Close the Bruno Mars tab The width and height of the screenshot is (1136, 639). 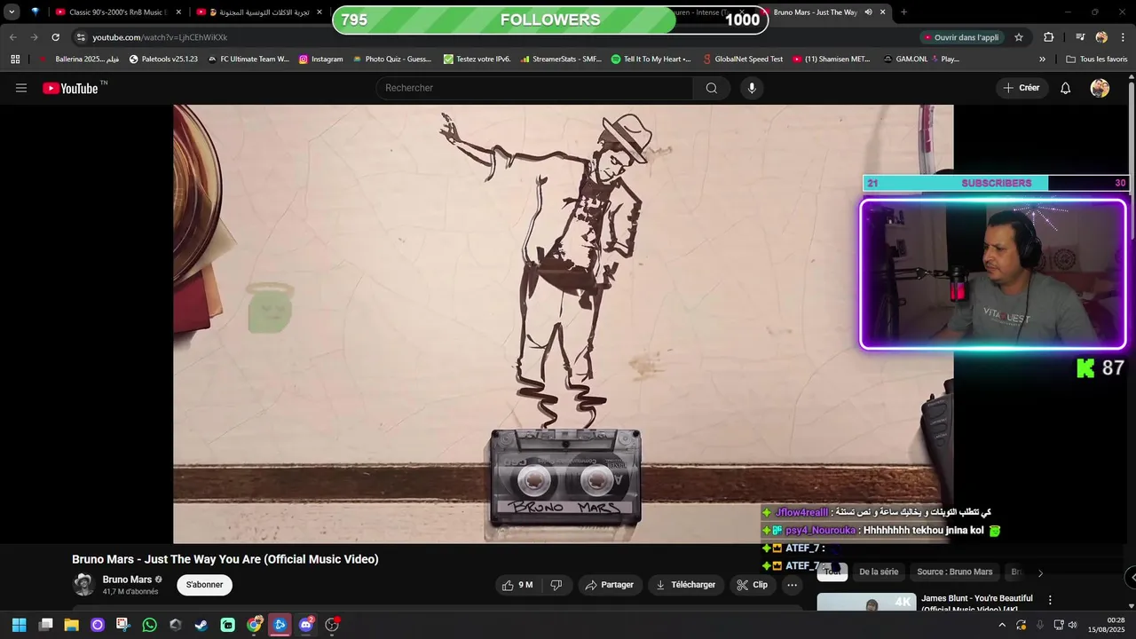coord(882,12)
